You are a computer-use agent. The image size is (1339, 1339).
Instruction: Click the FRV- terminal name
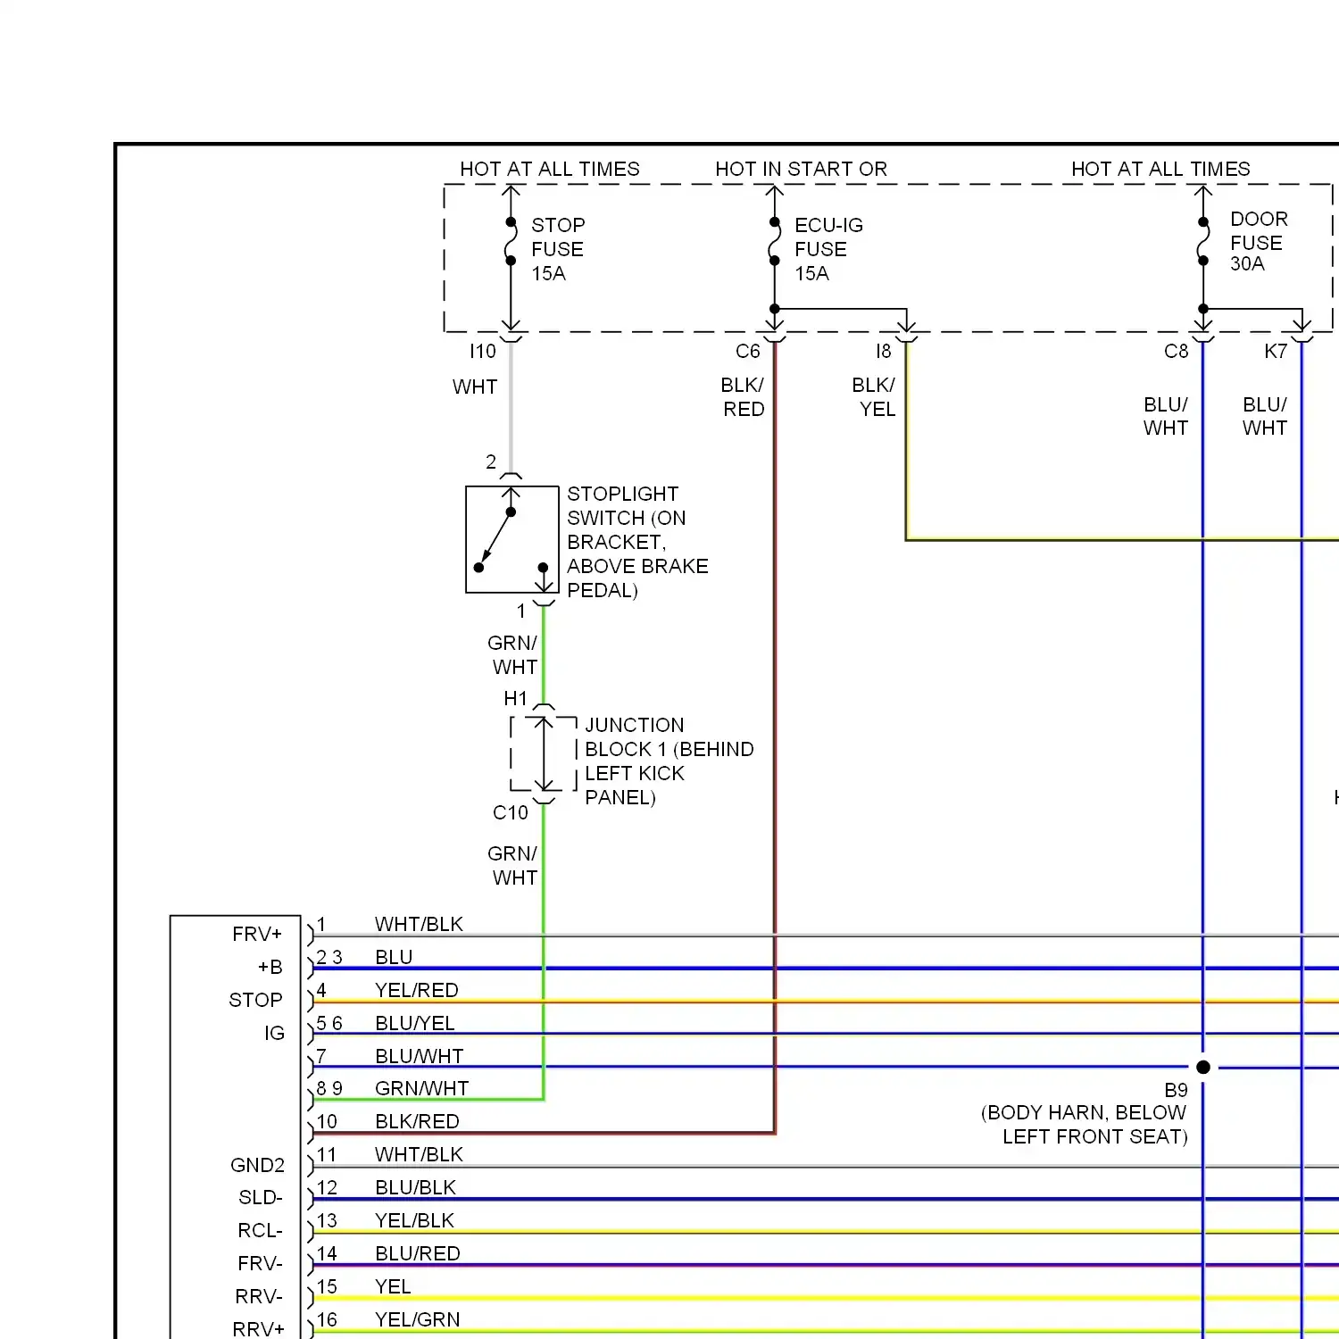pos(260,1263)
